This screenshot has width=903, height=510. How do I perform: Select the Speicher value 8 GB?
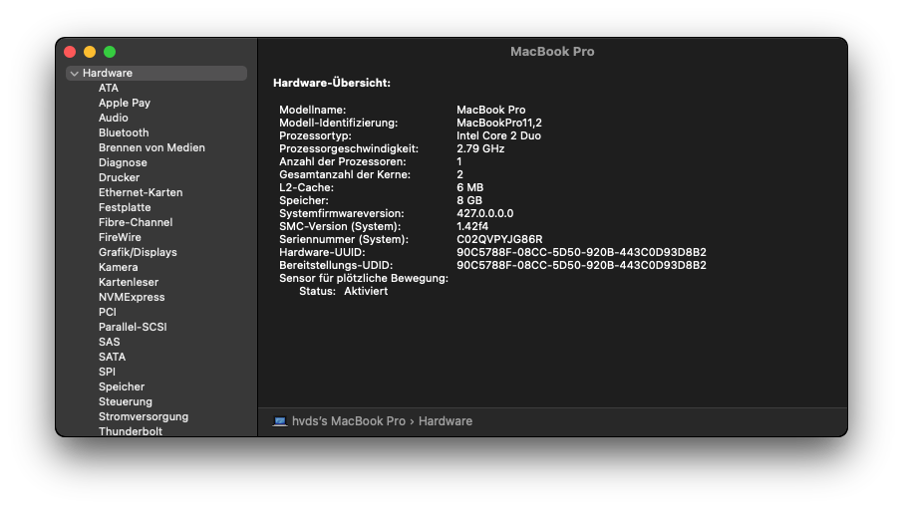click(469, 201)
